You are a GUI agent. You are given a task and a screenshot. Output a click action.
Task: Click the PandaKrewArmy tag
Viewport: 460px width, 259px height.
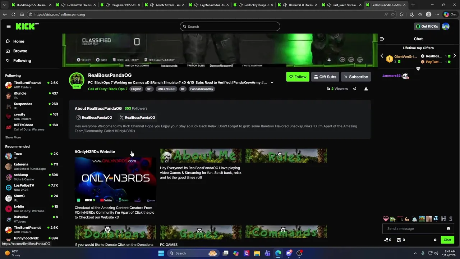pos(202,89)
